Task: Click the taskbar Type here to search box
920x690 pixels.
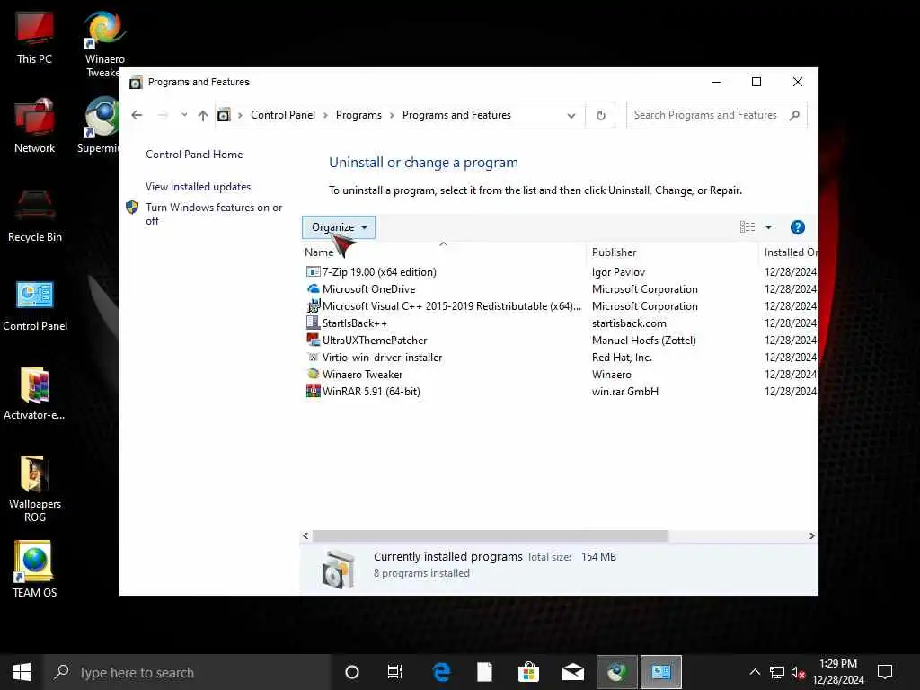Action: point(186,672)
